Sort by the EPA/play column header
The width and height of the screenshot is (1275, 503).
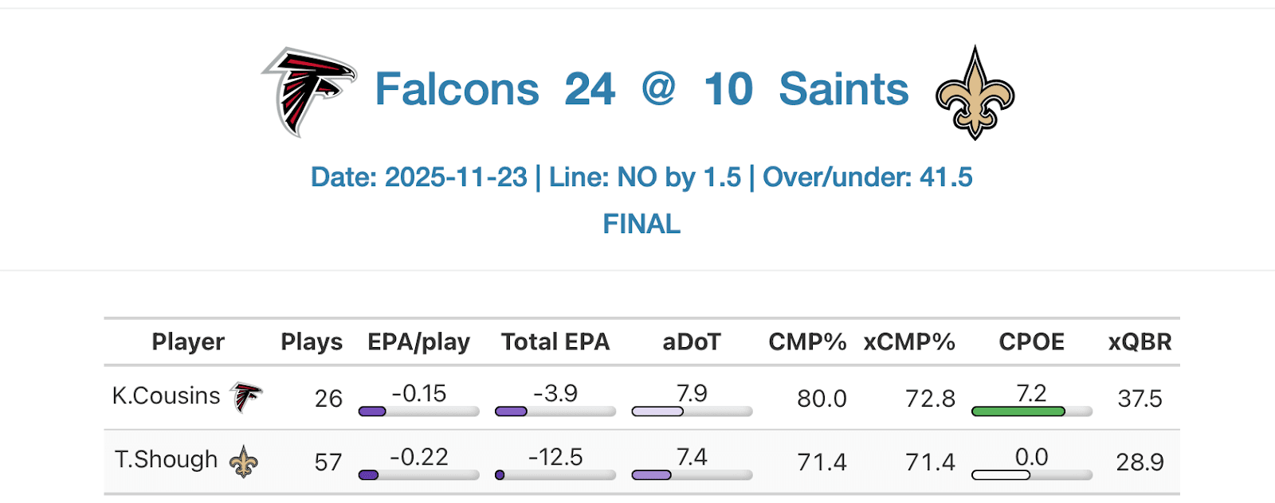(x=418, y=342)
